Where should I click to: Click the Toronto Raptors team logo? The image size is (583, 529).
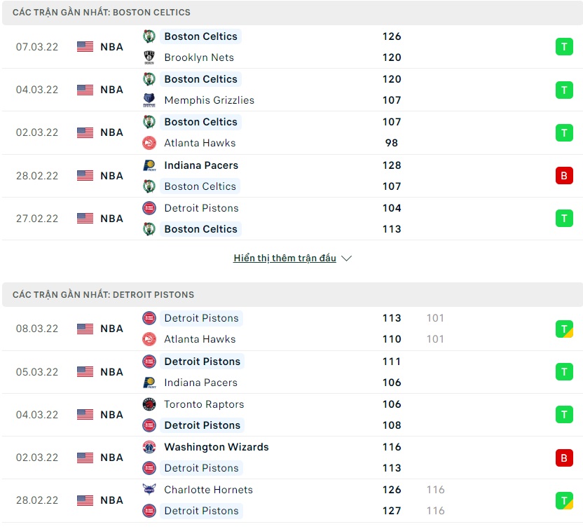149,404
